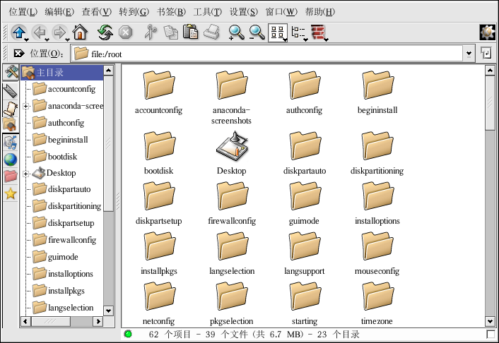Toggle the sidebar History scroll panel
The image size is (499, 343).
point(11,108)
